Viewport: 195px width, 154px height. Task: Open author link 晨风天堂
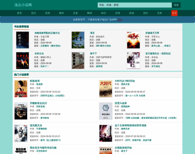(x=125, y=84)
